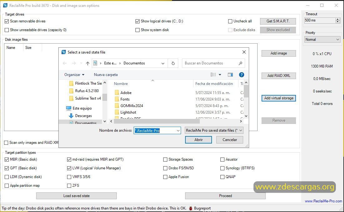Enable Storage Spaces checkbox
This screenshot has width=344, height=212.
165,159
